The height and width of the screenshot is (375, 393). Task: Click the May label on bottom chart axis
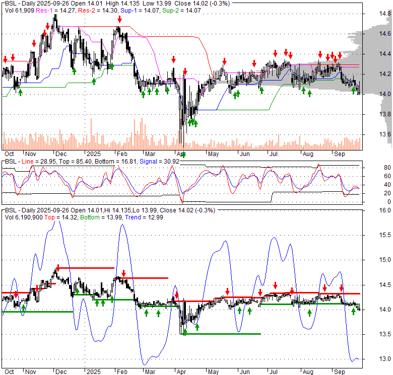point(213,371)
